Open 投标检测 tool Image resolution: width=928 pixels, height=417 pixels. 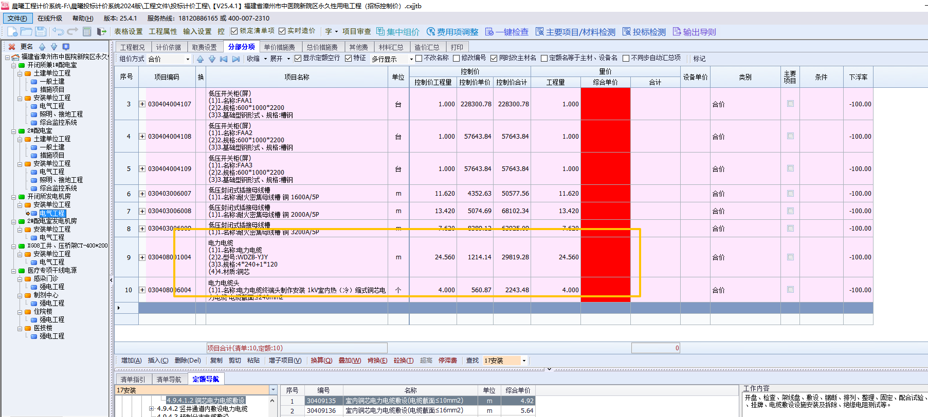644,32
